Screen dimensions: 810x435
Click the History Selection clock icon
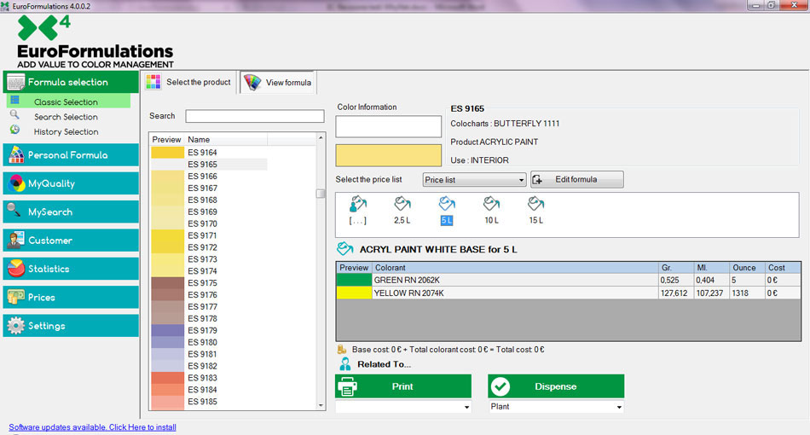tap(15, 130)
